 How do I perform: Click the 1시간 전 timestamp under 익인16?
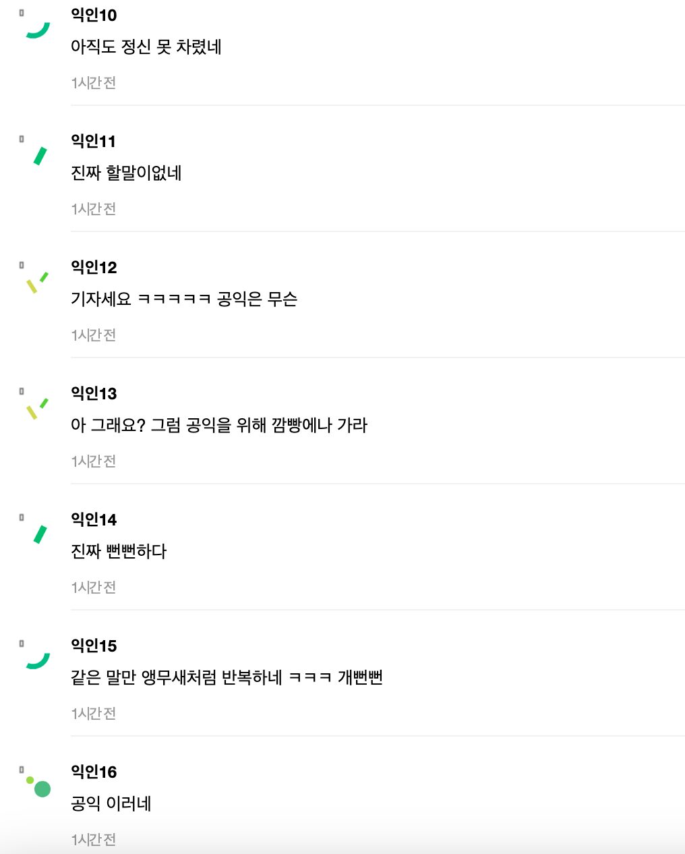click(x=94, y=839)
